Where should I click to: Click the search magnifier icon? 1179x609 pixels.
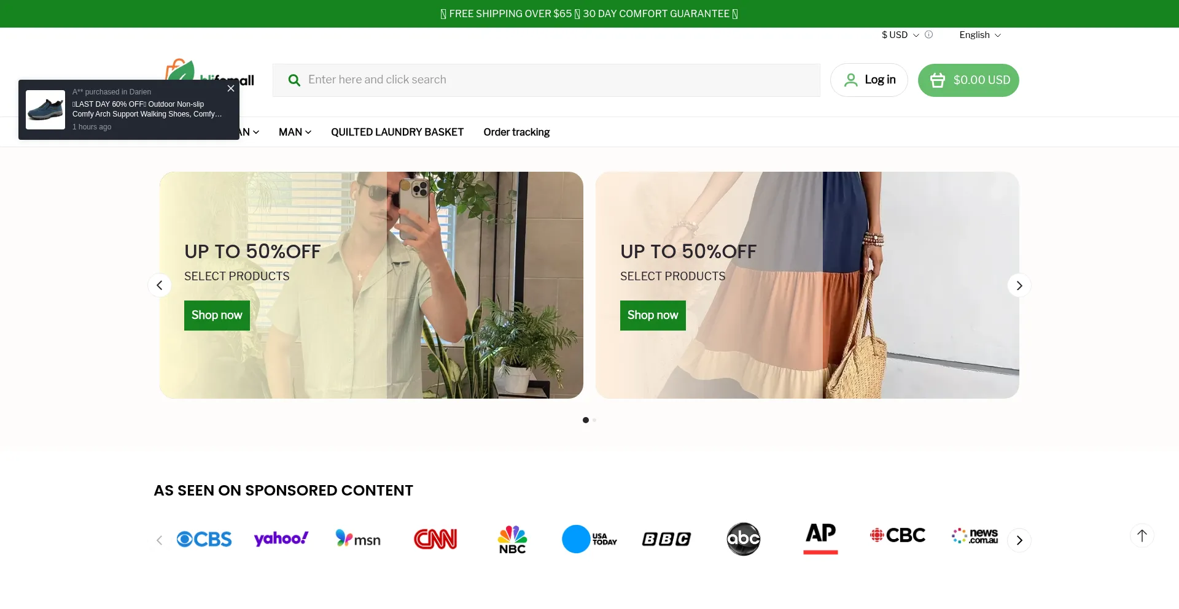pos(294,80)
